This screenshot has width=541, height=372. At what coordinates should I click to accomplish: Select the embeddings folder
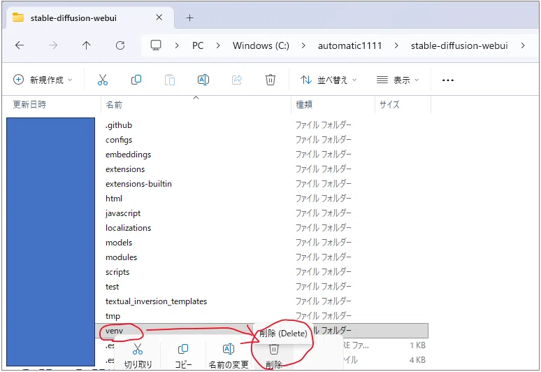(129, 155)
